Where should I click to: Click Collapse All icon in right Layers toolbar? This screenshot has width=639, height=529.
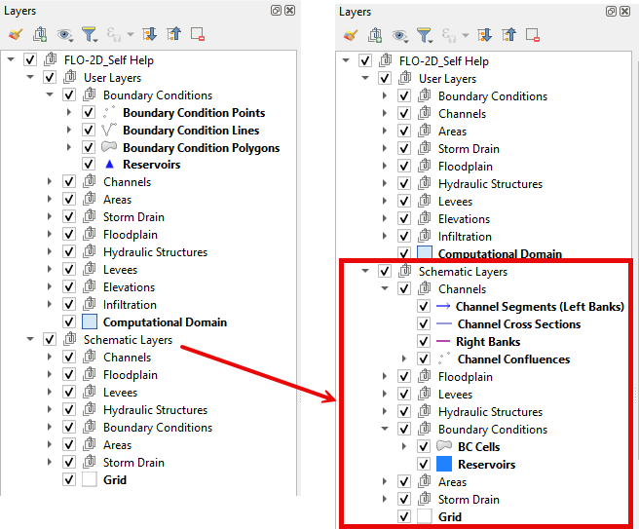[509, 35]
